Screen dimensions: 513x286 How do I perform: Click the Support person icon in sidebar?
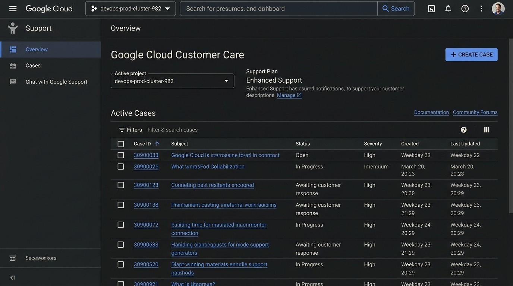click(x=13, y=28)
